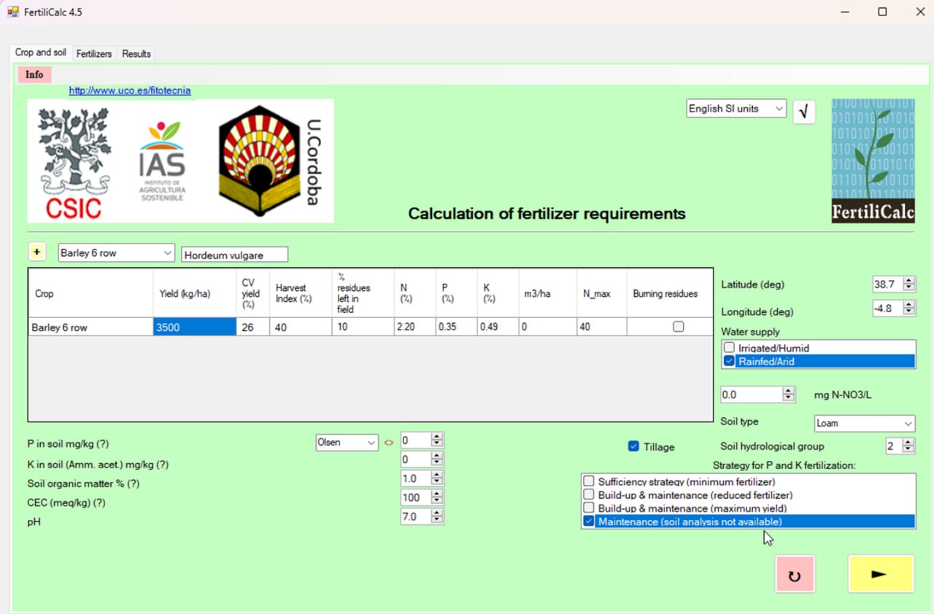This screenshot has height=614, width=934.
Task: Check Build-up & maintenance (reduced fertilizer)
Action: click(x=589, y=494)
